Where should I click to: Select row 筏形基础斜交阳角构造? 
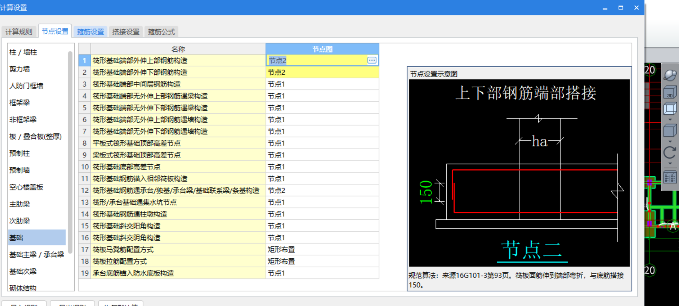178,226
